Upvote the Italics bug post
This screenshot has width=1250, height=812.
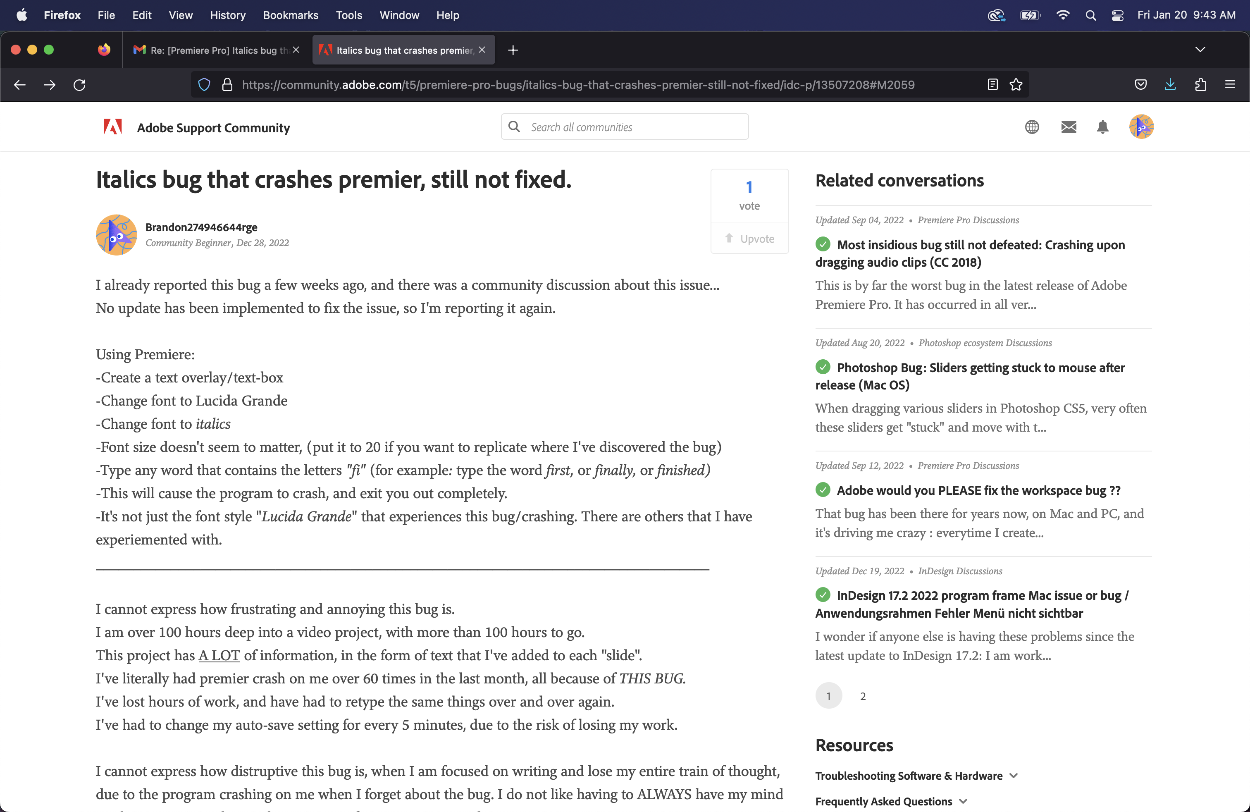pyautogui.click(x=749, y=239)
